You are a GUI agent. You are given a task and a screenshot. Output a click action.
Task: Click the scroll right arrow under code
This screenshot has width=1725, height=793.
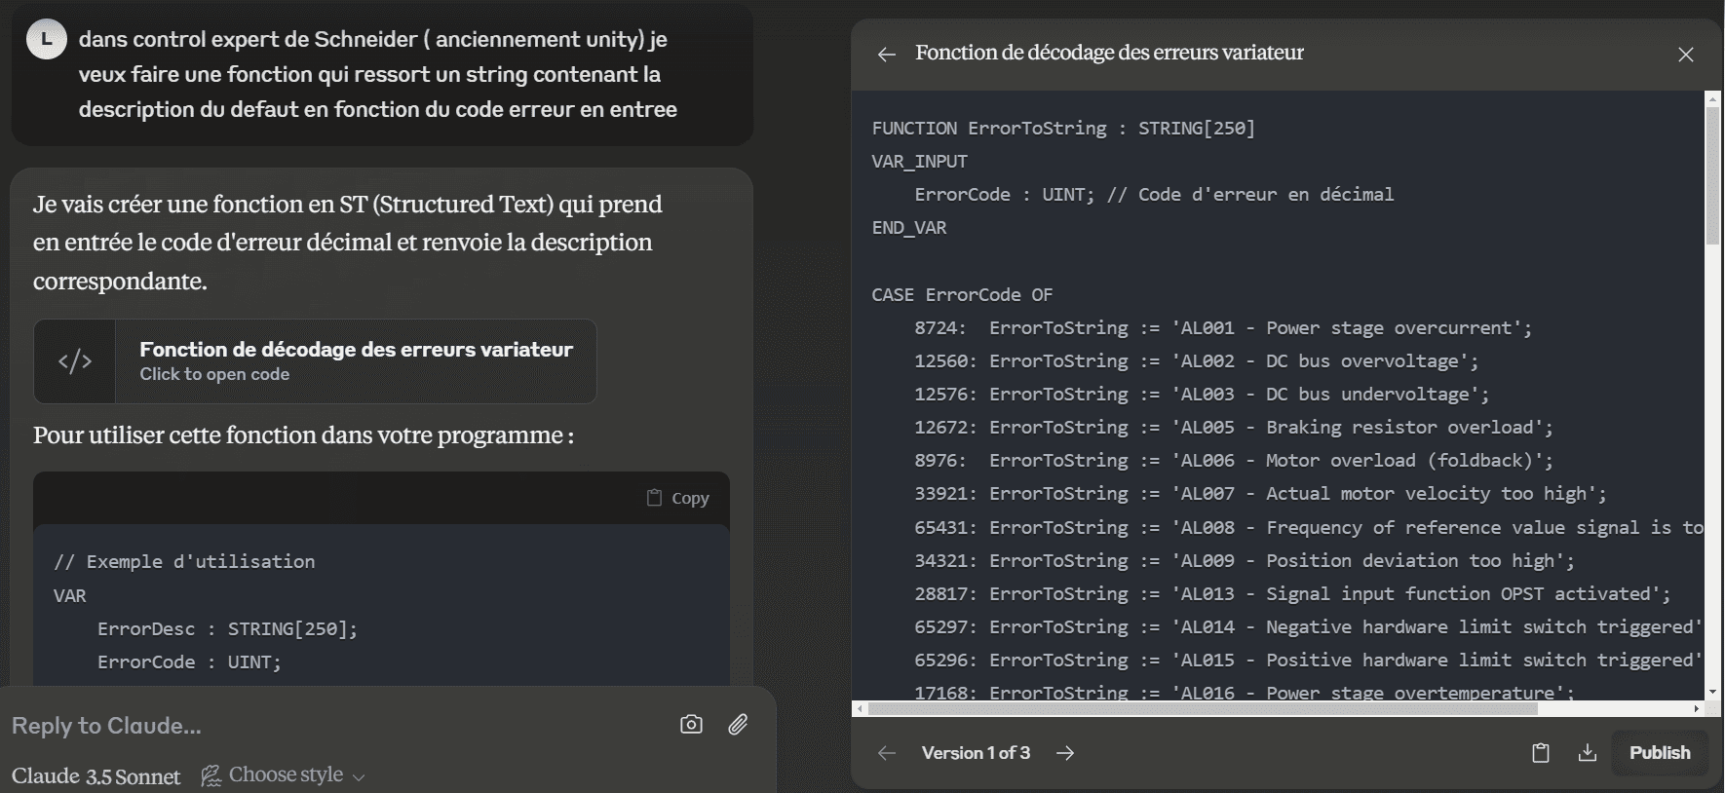click(1696, 709)
